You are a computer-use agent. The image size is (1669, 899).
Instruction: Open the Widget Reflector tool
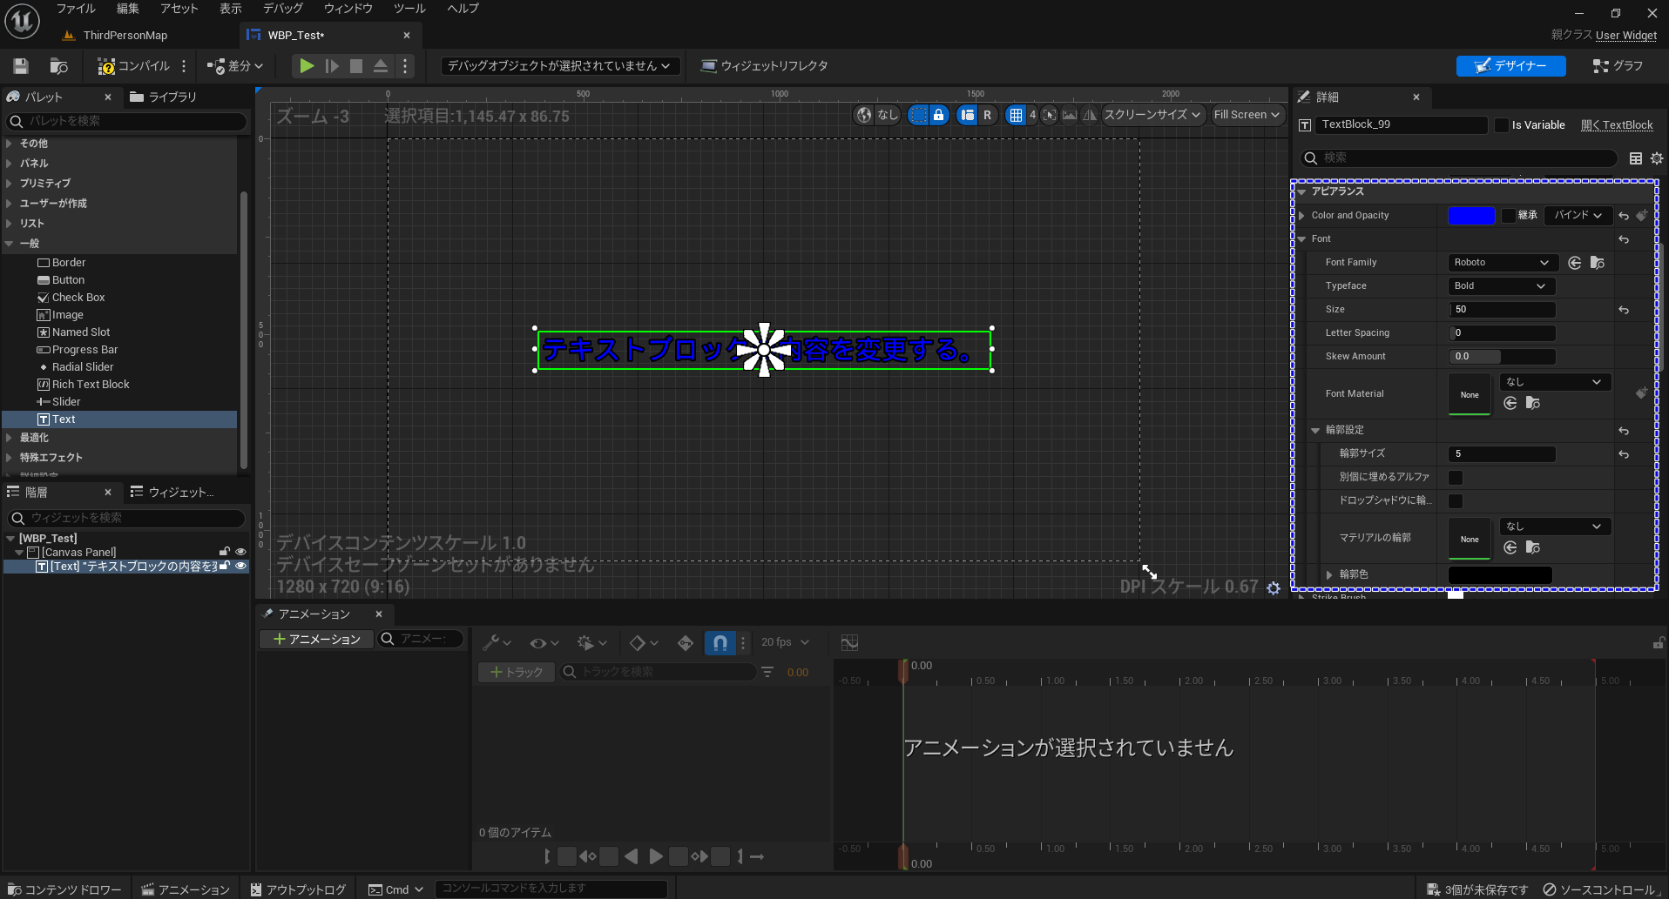764,65
